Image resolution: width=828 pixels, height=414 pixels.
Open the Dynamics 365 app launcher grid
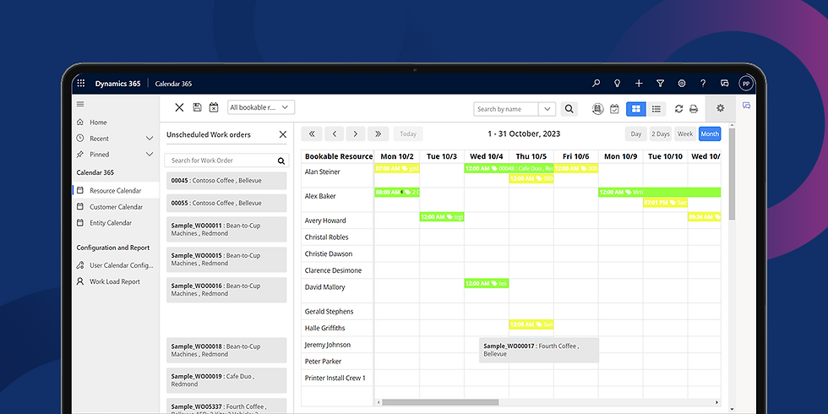click(81, 84)
